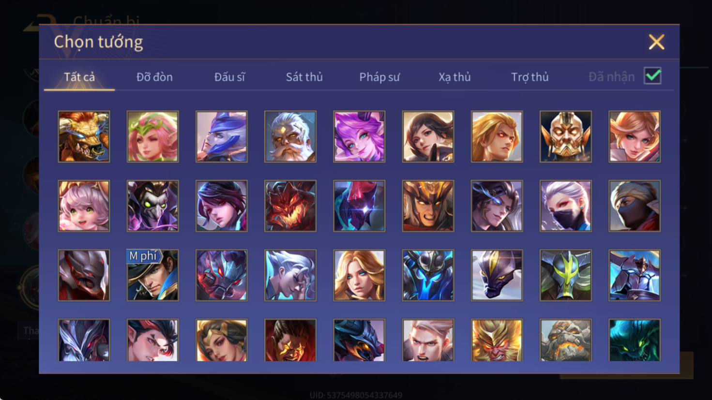
Task: Close the 'Chọn tướng' dialog
Action: coord(656,42)
